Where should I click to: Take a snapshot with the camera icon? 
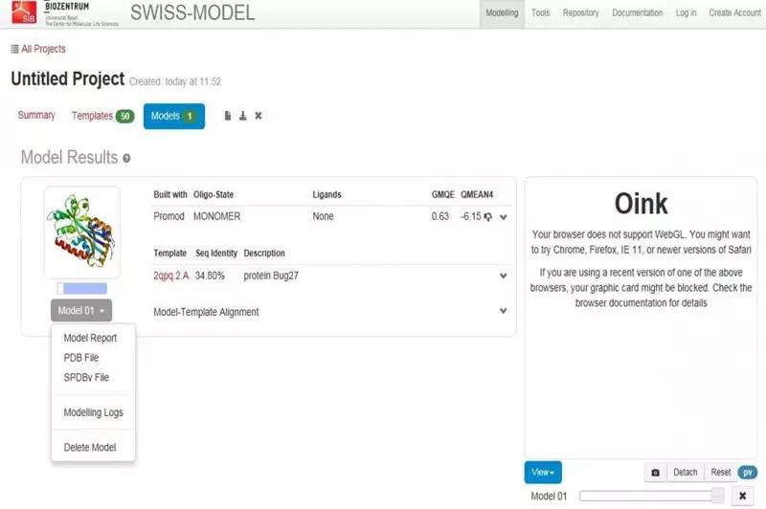tap(656, 473)
